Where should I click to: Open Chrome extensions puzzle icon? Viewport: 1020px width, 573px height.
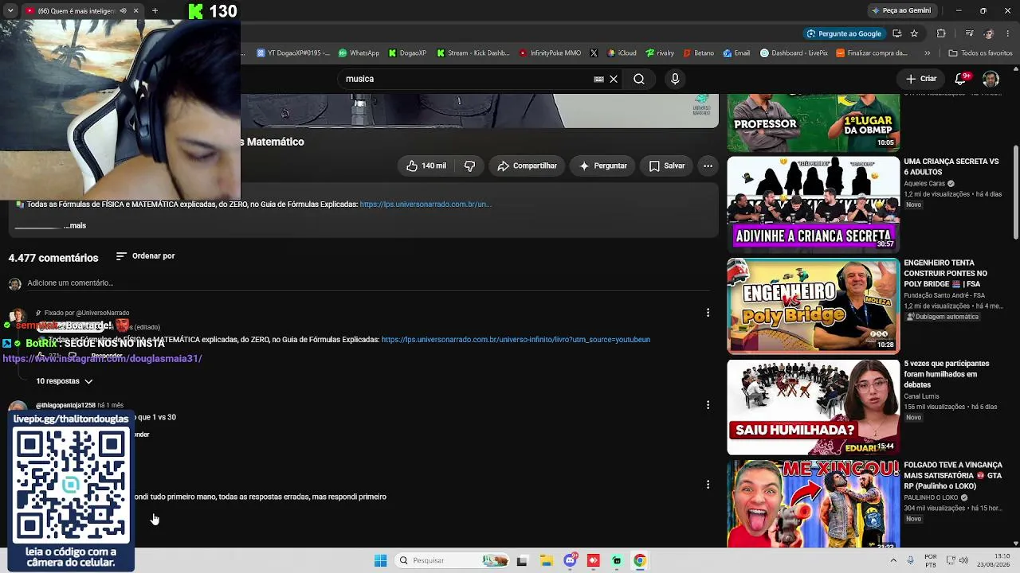[x=941, y=33]
